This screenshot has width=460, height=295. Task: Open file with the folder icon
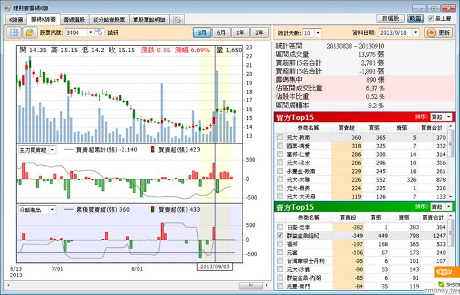point(30,33)
